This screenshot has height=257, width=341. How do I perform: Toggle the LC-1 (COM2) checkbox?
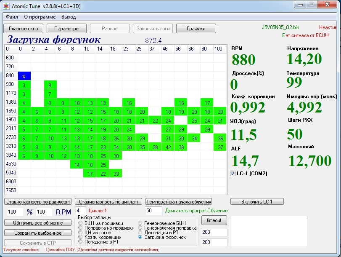pyautogui.click(x=233, y=174)
